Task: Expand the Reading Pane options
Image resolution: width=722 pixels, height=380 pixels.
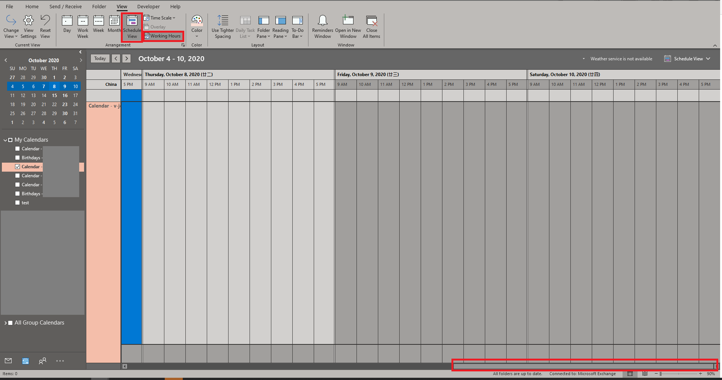Action: click(x=280, y=27)
